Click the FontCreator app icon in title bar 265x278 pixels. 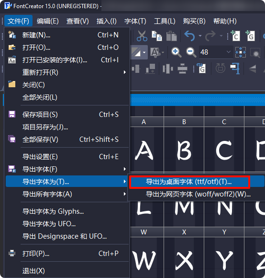(x=8, y=6)
